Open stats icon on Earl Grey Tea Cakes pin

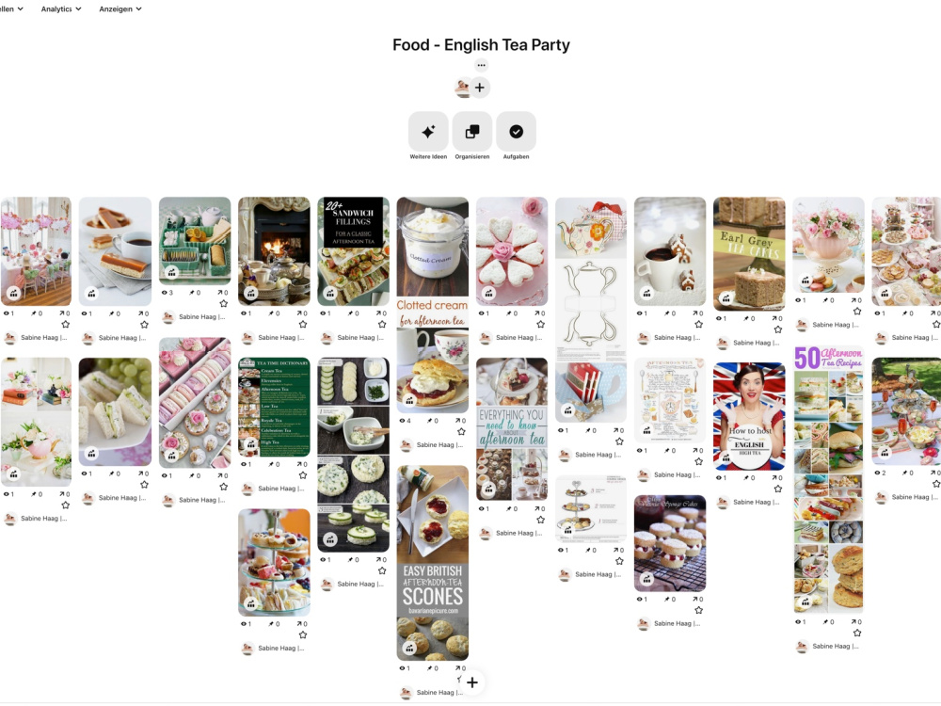(x=726, y=297)
